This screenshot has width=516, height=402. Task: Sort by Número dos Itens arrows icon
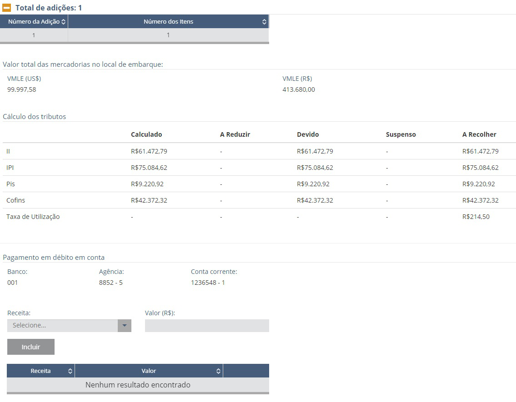pos(264,22)
